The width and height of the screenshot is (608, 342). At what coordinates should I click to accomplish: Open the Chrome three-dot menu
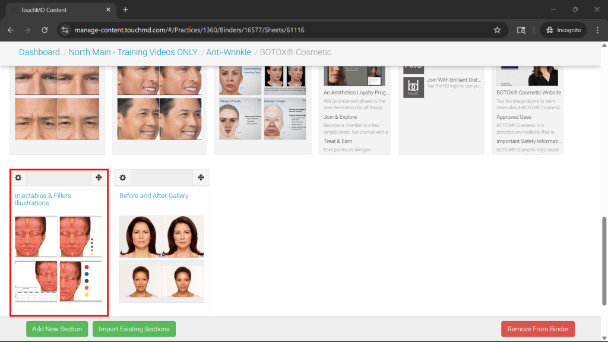(597, 30)
